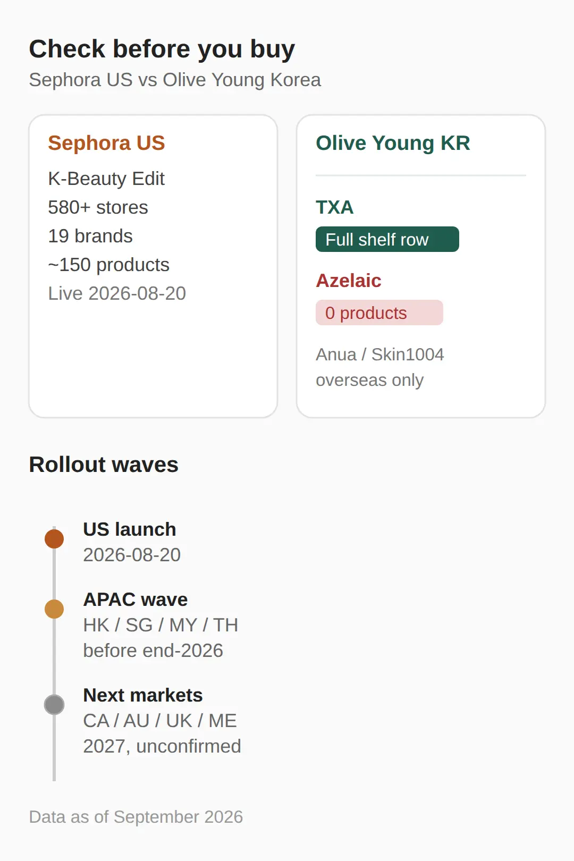Click the 'overseas only' text
The width and height of the screenshot is (574, 861).
coord(369,381)
